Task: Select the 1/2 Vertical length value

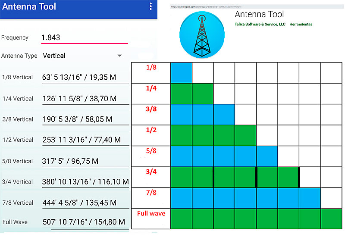Action: tap(82, 140)
